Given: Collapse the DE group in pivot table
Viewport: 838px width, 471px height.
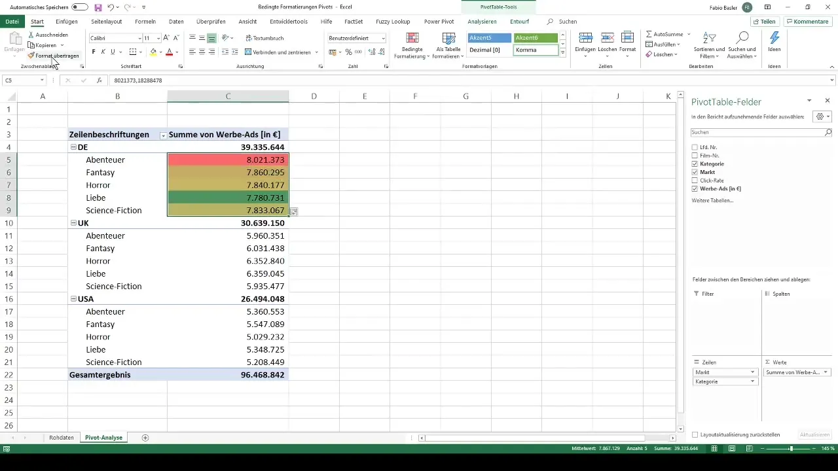Looking at the screenshot, I should 73,147.
